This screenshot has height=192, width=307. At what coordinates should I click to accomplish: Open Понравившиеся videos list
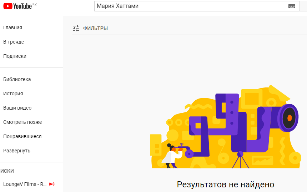pos(22,136)
